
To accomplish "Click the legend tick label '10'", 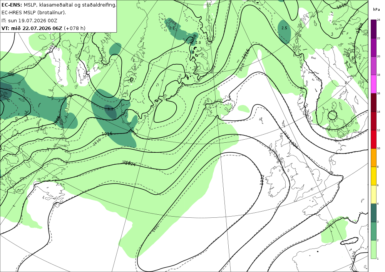I will tap(378, 149).
